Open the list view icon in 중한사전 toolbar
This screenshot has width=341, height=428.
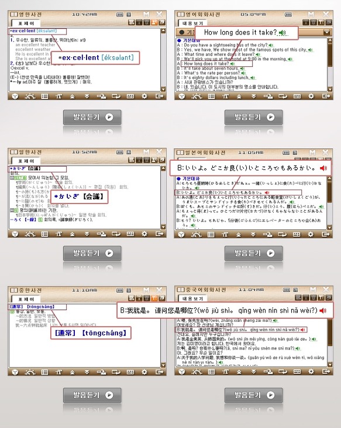[44, 372]
